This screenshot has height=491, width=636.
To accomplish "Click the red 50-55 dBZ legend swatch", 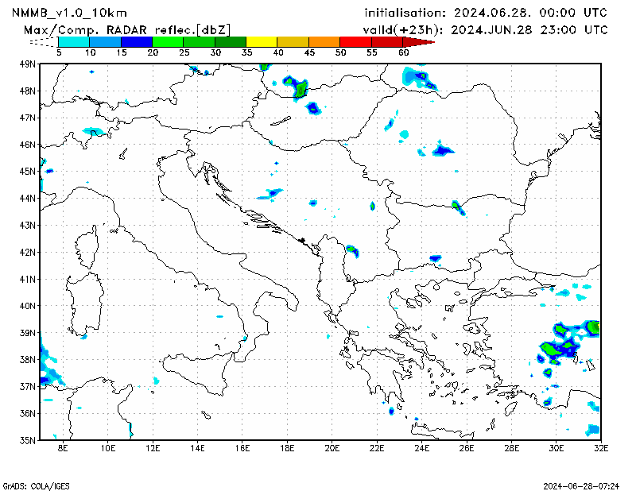I will pos(355,41).
